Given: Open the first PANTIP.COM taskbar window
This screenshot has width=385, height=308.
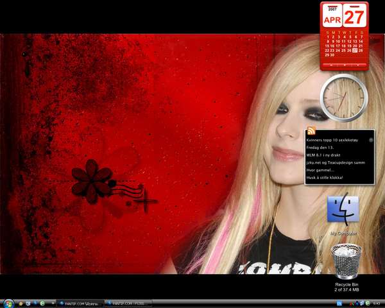Looking at the screenshot, I should [80, 304].
